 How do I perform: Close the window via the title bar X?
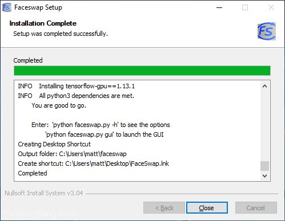coord(271,7)
